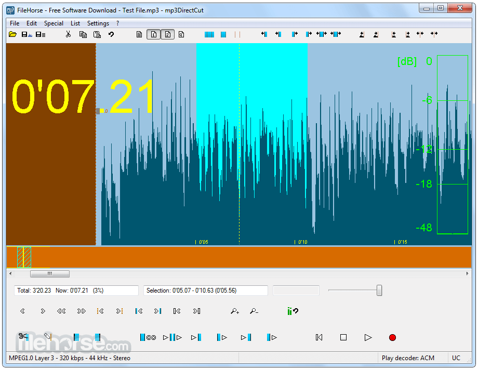The height and width of the screenshot is (369, 478).
Task: Jump to selection end with blue-bar icon
Action: point(157,311)
